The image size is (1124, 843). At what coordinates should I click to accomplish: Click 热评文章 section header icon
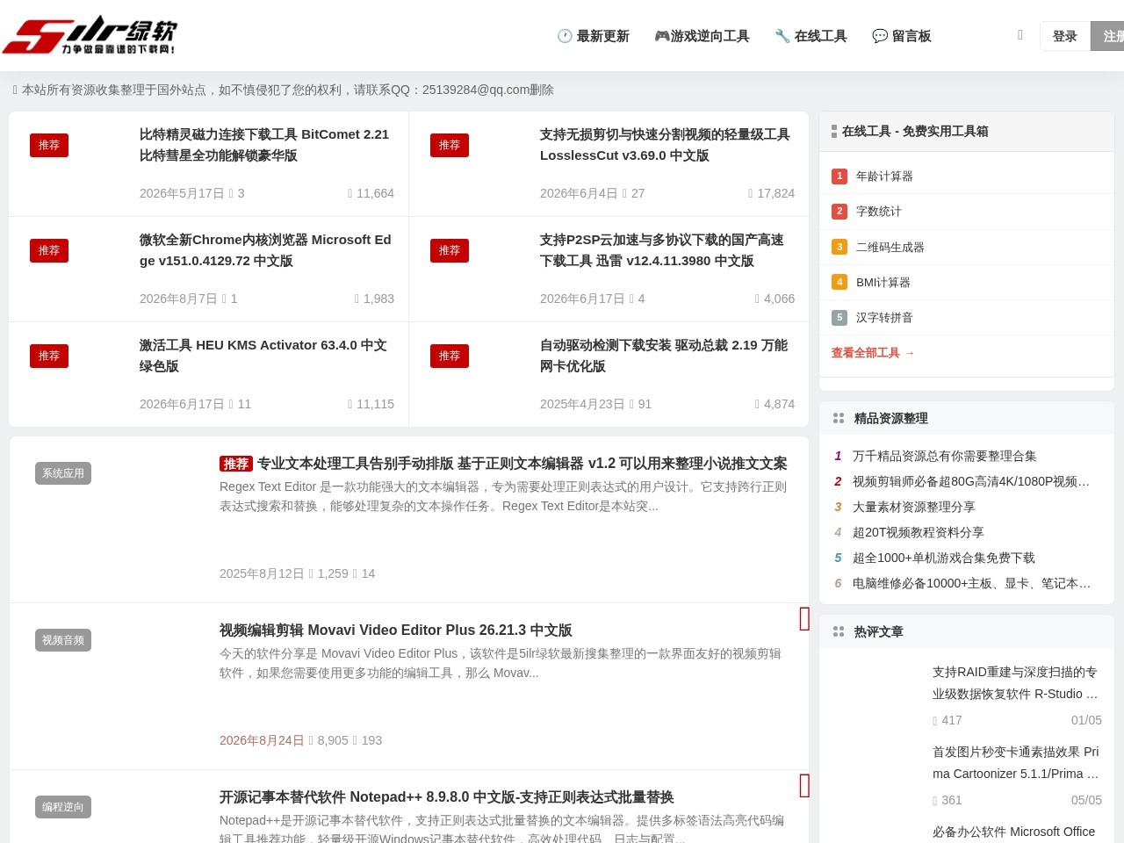tap(839, 632)
